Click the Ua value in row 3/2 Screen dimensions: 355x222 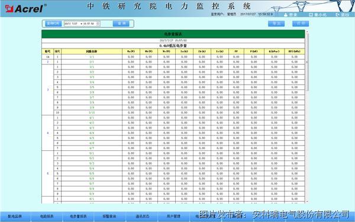coord(131,72)
